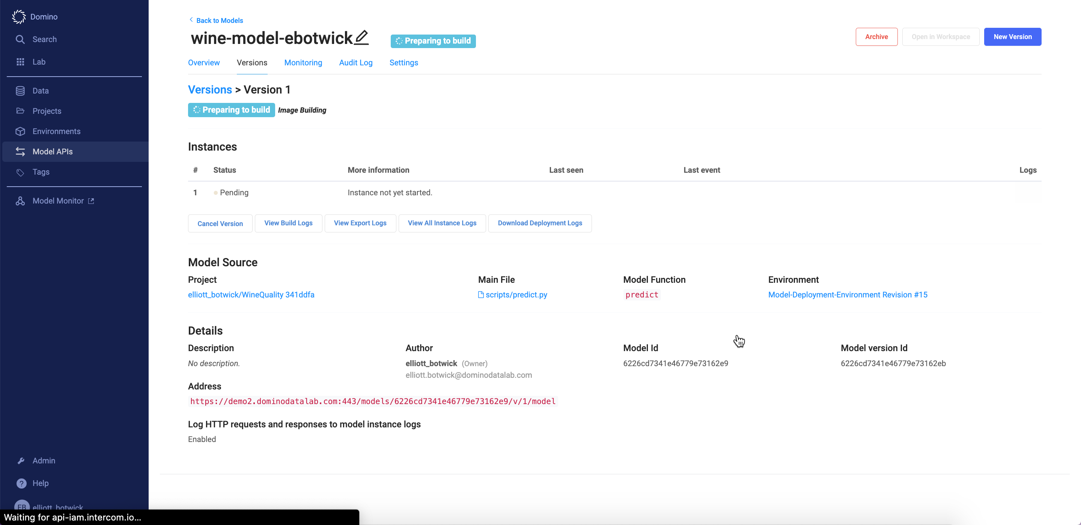Click the New Version button
The width and height of the screenshot is (1081, 525).
(1012, 37)
